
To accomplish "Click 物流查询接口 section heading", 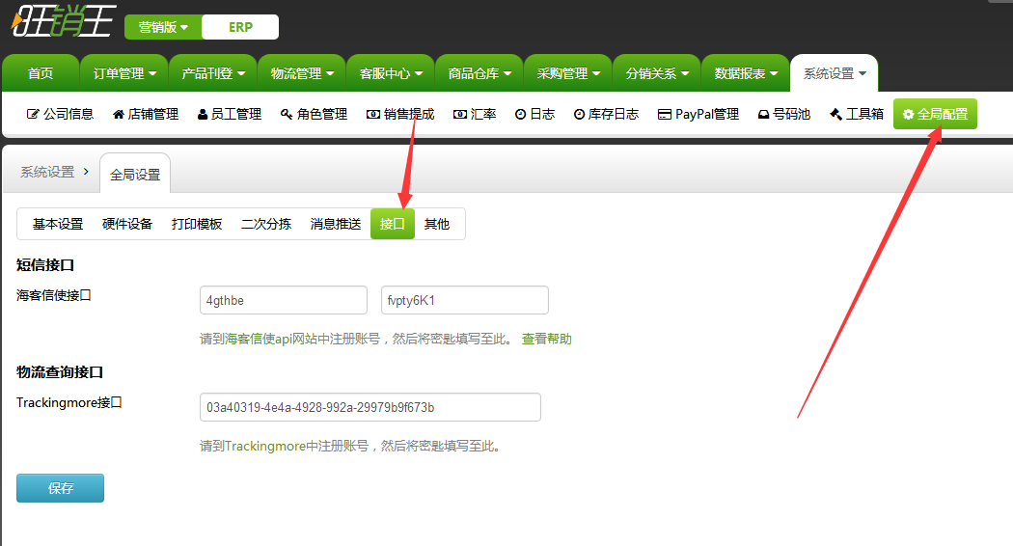I will [x=60, y=372].
